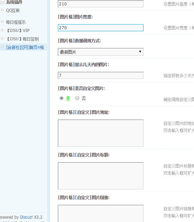Screen dimensions: 194x222
Task: Click the [图片格]图片宽度 label
Action: [76, 17]
